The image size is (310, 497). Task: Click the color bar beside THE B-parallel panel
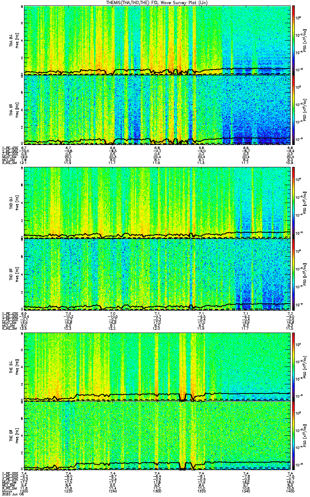[x=293, y=436]
